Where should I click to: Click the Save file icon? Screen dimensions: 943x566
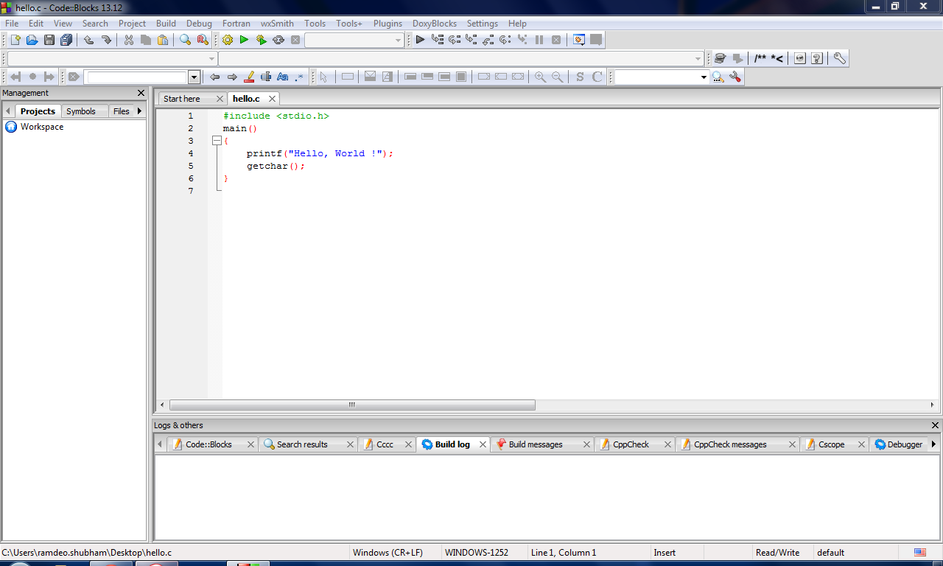tap(49, 40)
